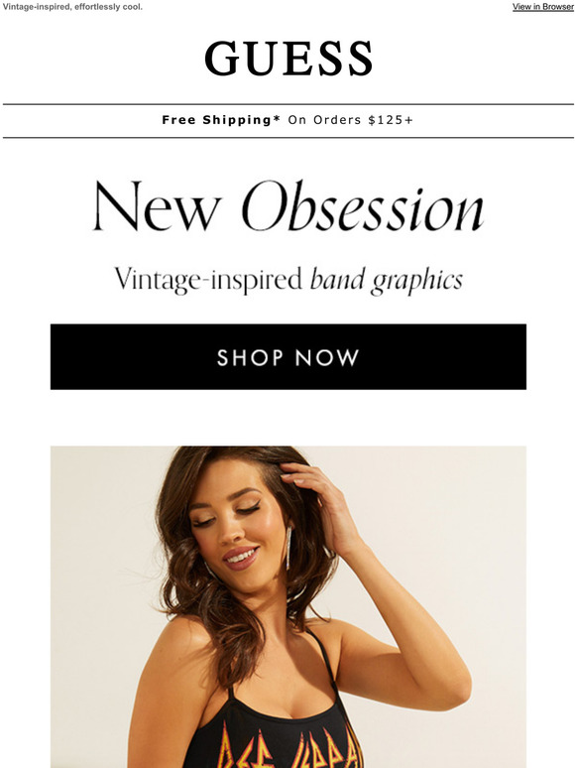Click the divider line below Free Shipping

point(288,138)
